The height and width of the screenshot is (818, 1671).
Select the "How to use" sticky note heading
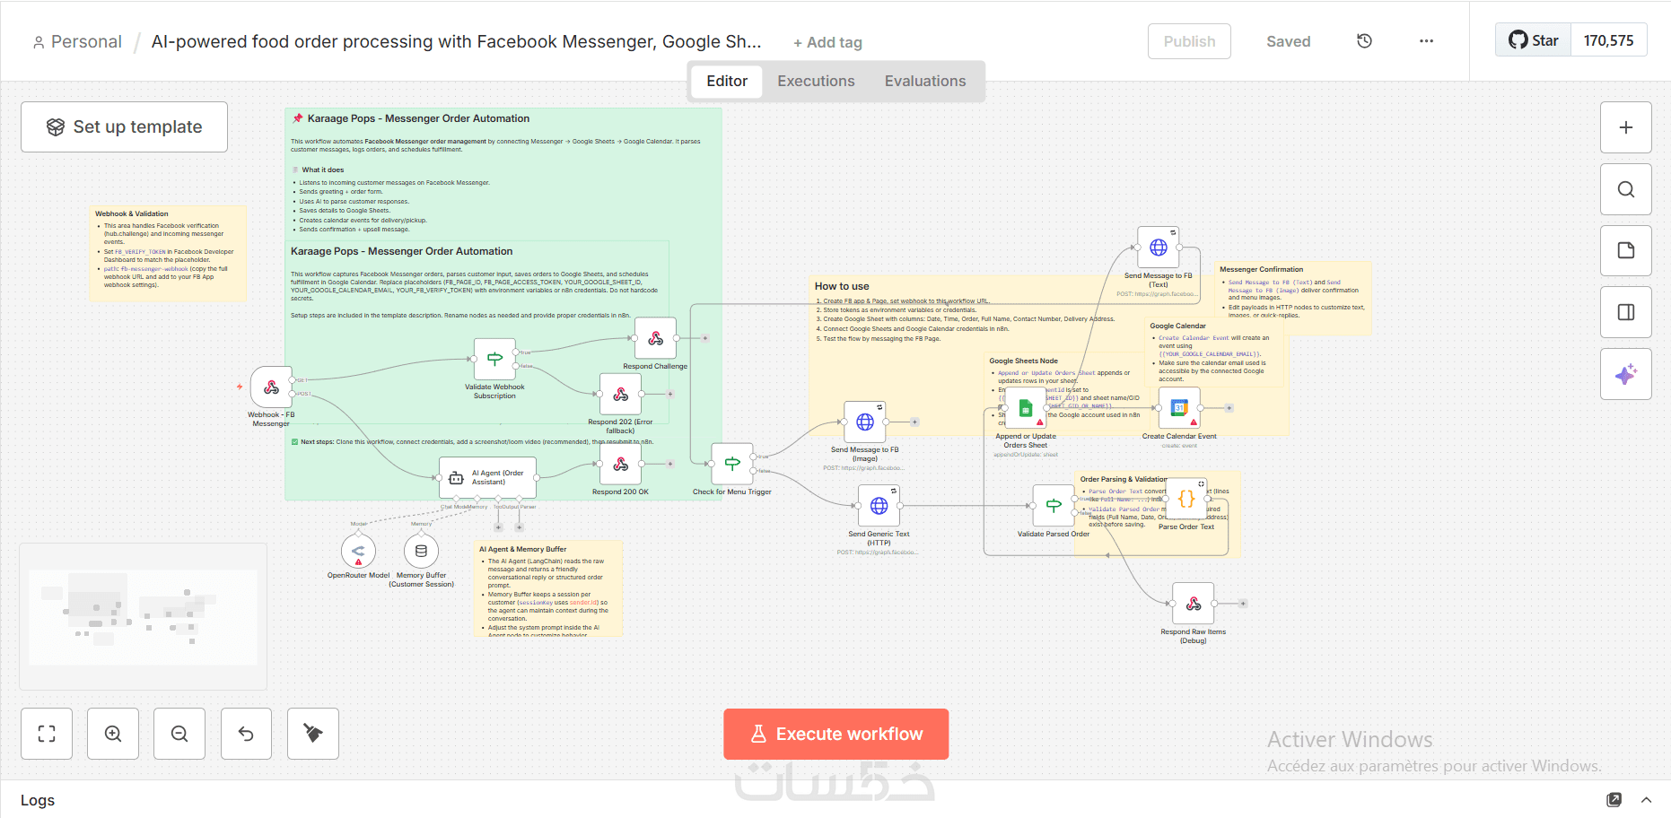(x=842, y=286)
